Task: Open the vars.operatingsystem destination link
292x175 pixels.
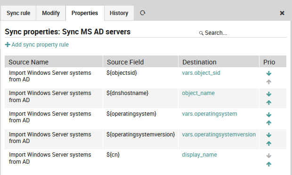Action: [x=210, y=114]
